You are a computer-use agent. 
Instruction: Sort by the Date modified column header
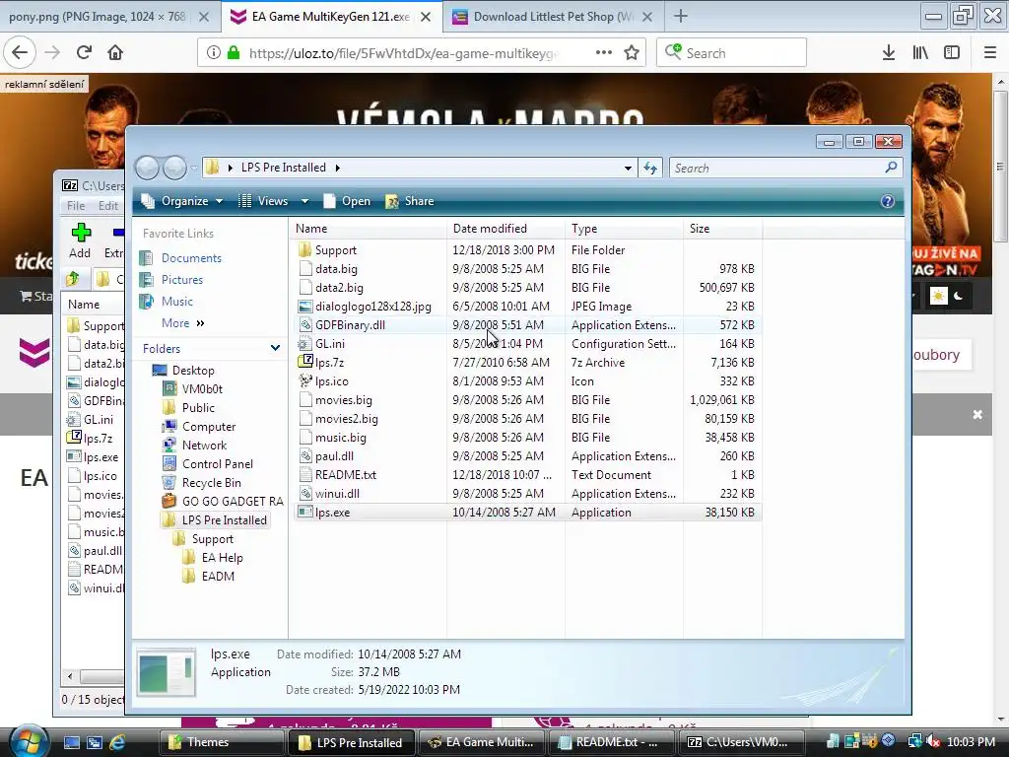point(505,229)
